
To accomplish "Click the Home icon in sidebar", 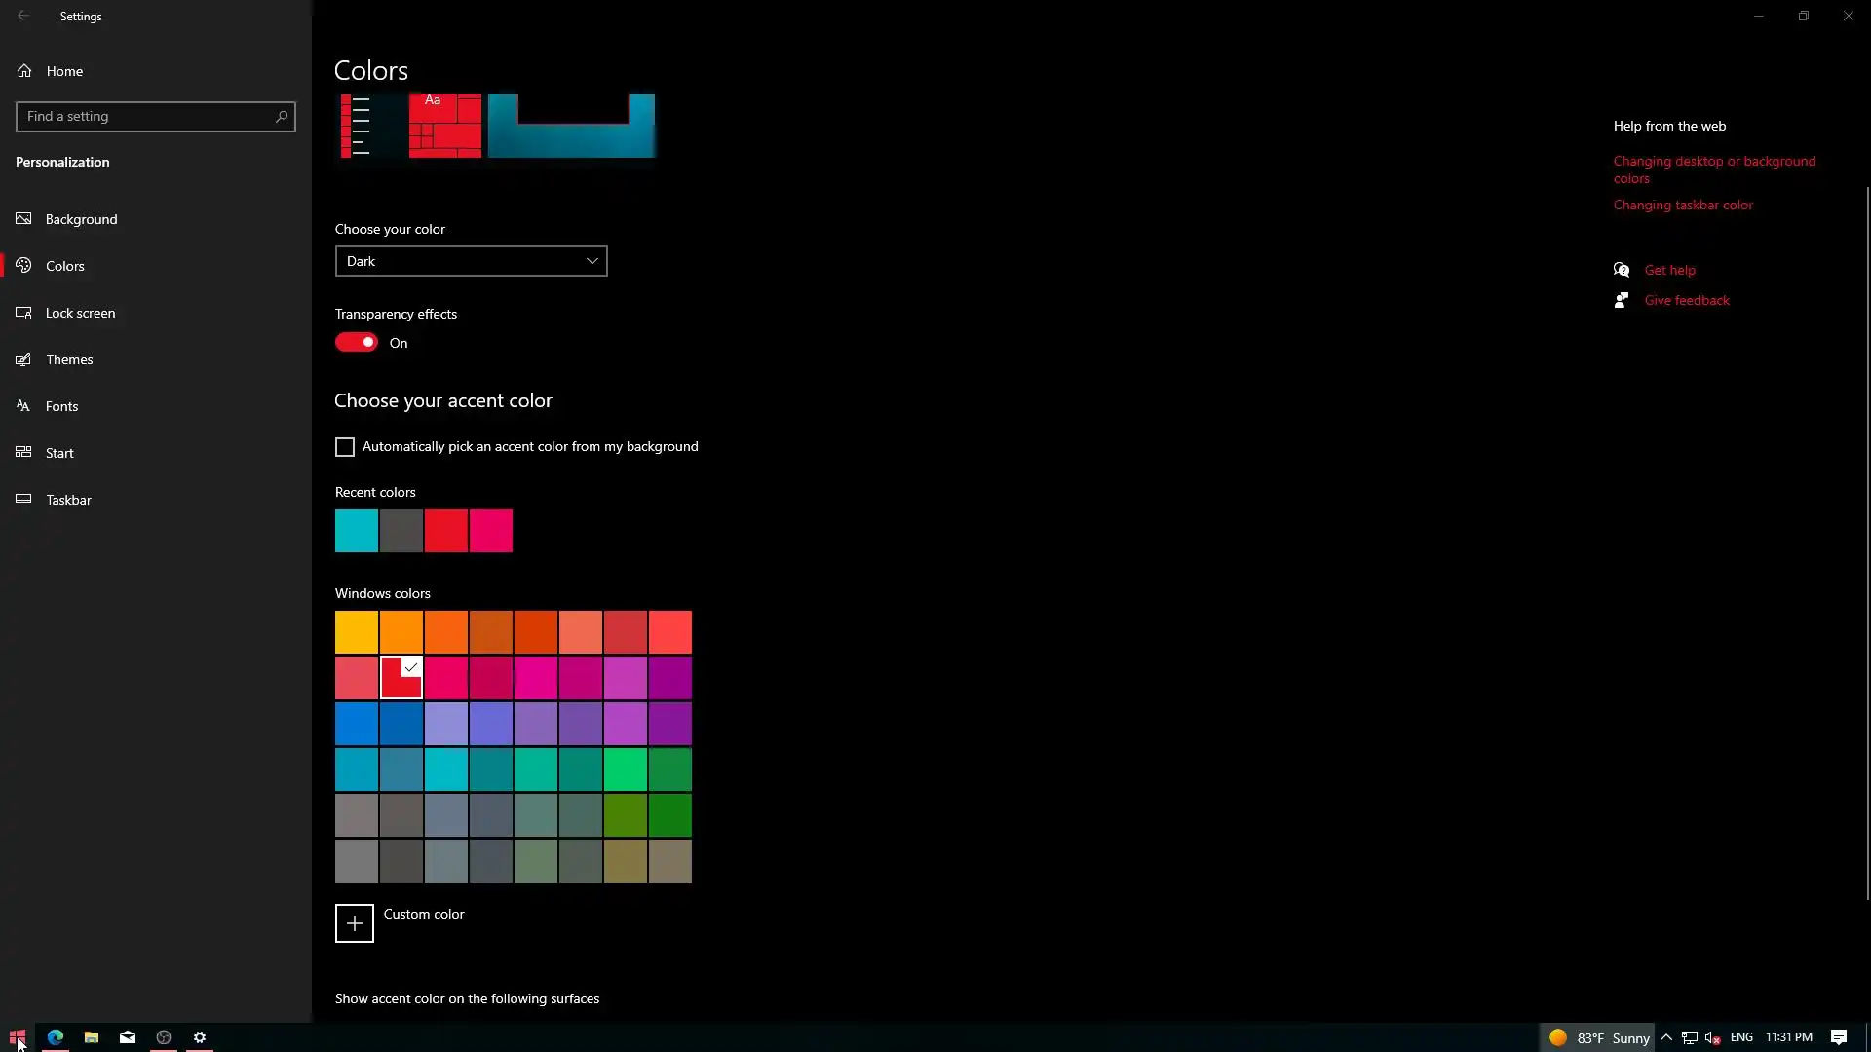I will click(x=24, y=71).
